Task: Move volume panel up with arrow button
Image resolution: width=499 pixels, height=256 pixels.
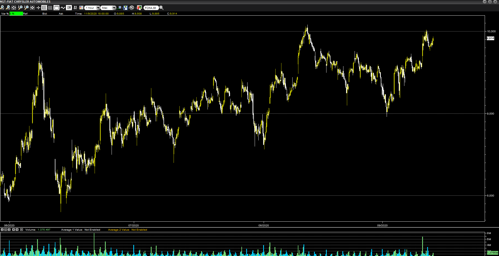Action: [x=14, y=230]
